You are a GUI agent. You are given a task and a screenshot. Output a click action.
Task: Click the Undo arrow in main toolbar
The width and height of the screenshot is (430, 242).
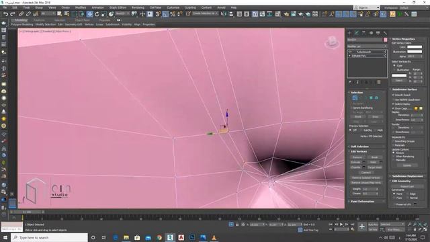[x=5, y=14]
